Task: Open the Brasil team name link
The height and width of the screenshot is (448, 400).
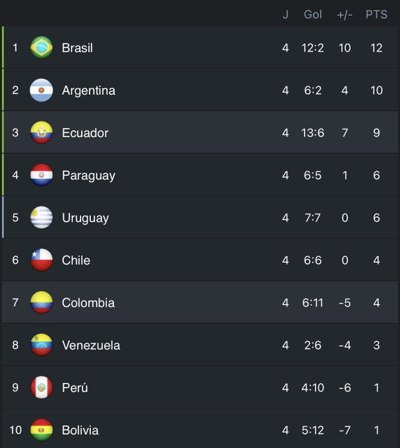Action: click(77, 48)
